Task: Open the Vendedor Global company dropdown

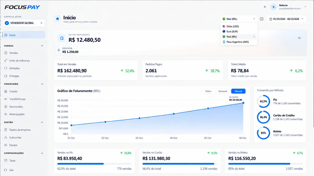Action: (x=24, y=23)
